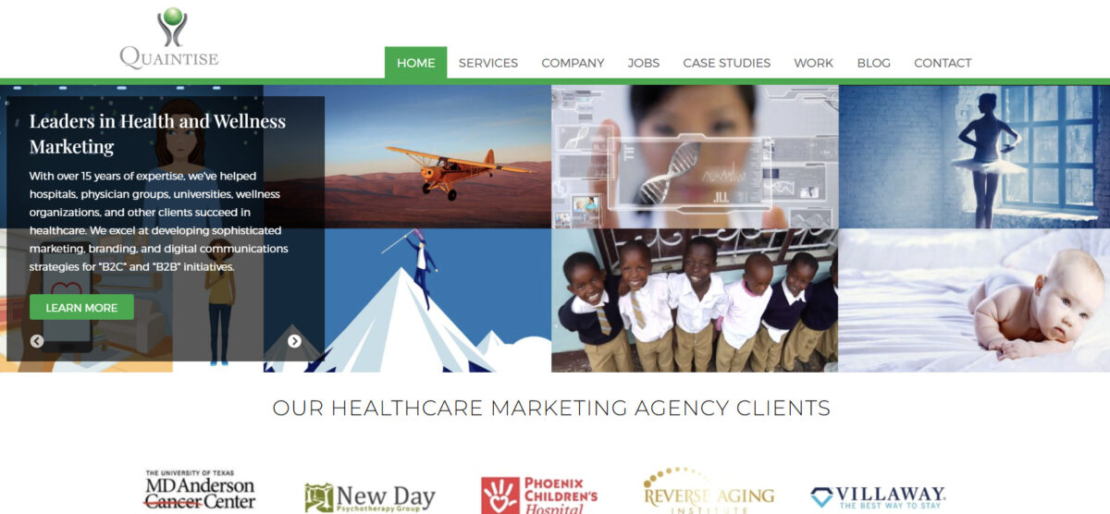Open the Phoenix Children's Hospital logo

[x=539, y=496]
